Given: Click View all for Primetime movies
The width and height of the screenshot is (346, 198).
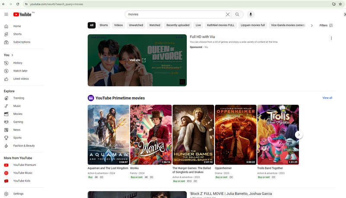Looking at the screenshot, I should [x=327, y=98].
